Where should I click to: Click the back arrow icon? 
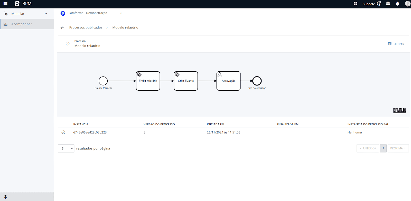pyautogui.click(x=62, y=28)
